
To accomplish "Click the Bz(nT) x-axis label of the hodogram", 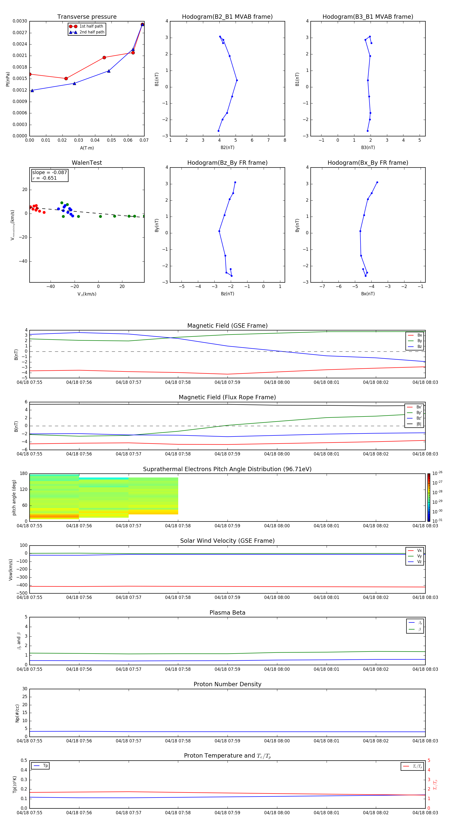I will [227, 294].
